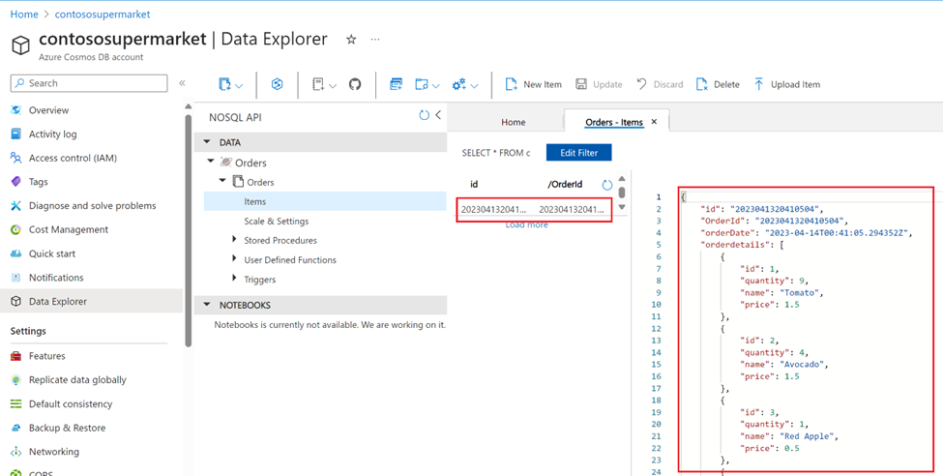Open Scale & Settings
This screenshot has width=943, height=476.
276,222
